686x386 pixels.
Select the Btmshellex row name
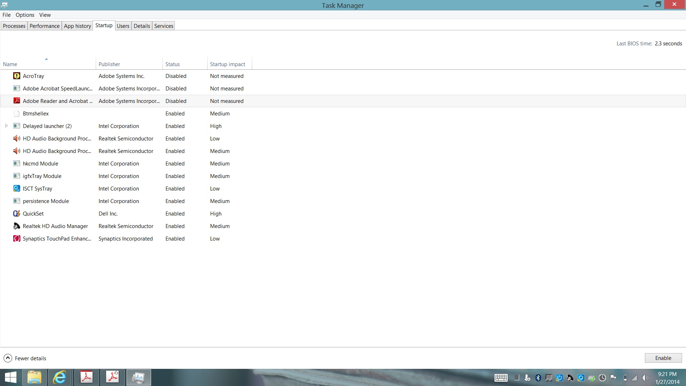(x=36, y=113)
